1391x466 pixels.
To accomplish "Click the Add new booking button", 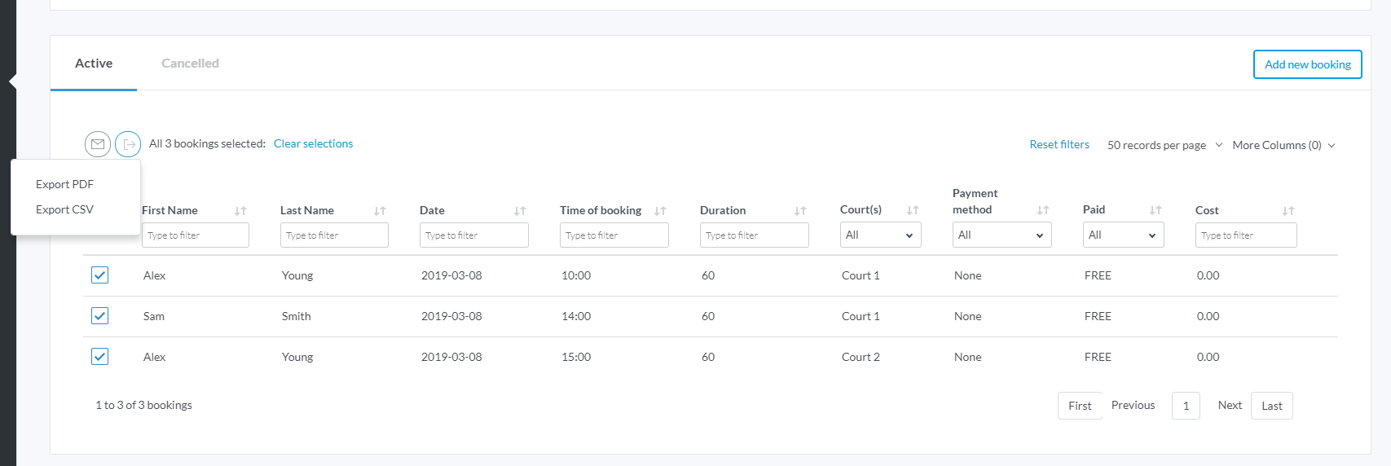I will point(1307,64).
